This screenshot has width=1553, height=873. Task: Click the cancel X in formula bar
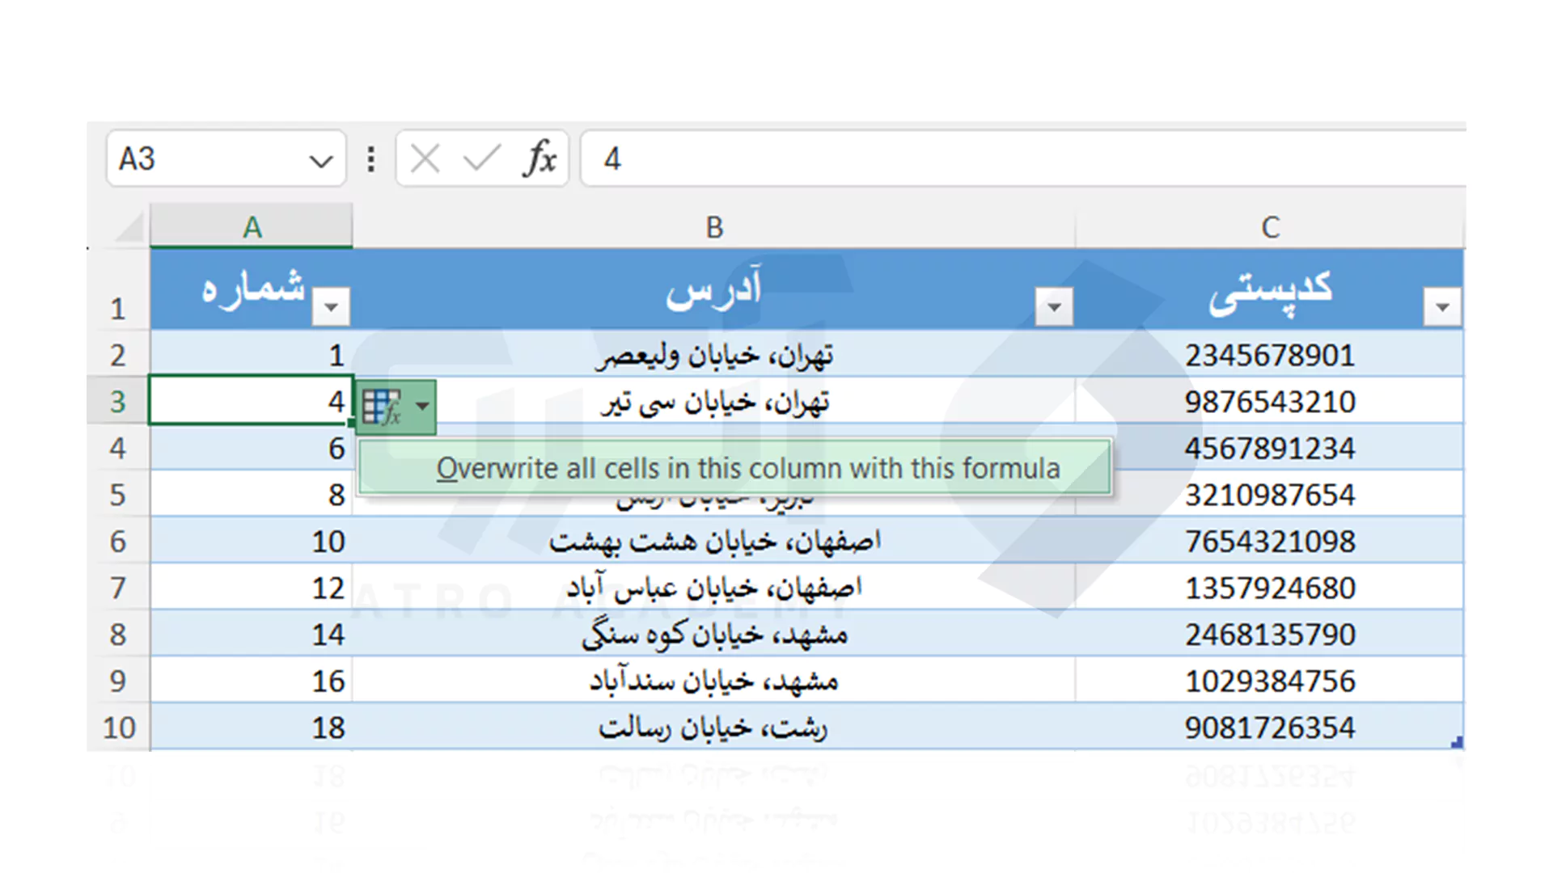pyautogui.click(x=425, y=158)
